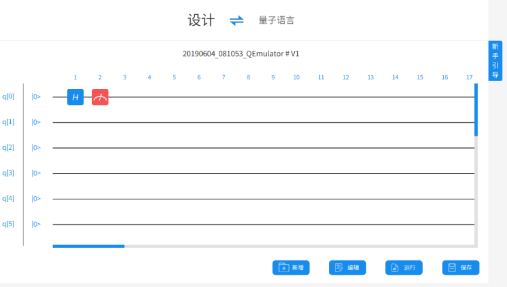507x287 pixels.
Task: Select the q[0] qubit label
Action: coord(8,97)
